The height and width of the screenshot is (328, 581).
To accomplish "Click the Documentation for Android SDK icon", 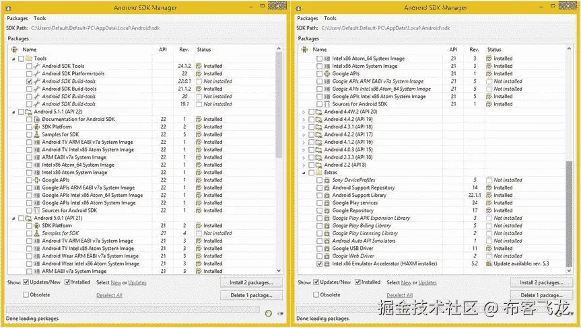I will point(36,119).
